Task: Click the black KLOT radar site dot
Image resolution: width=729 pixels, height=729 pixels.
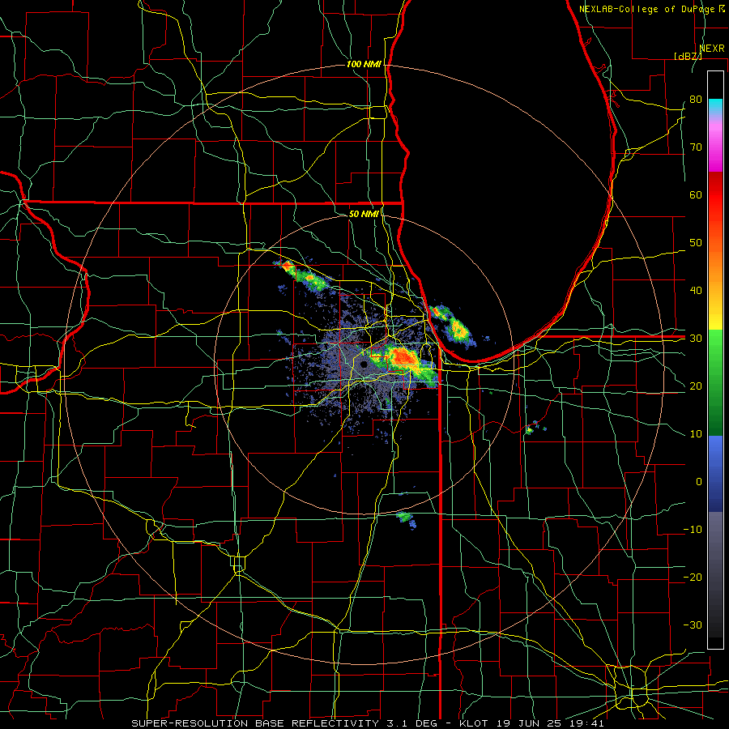Action: tap(364, 366)
